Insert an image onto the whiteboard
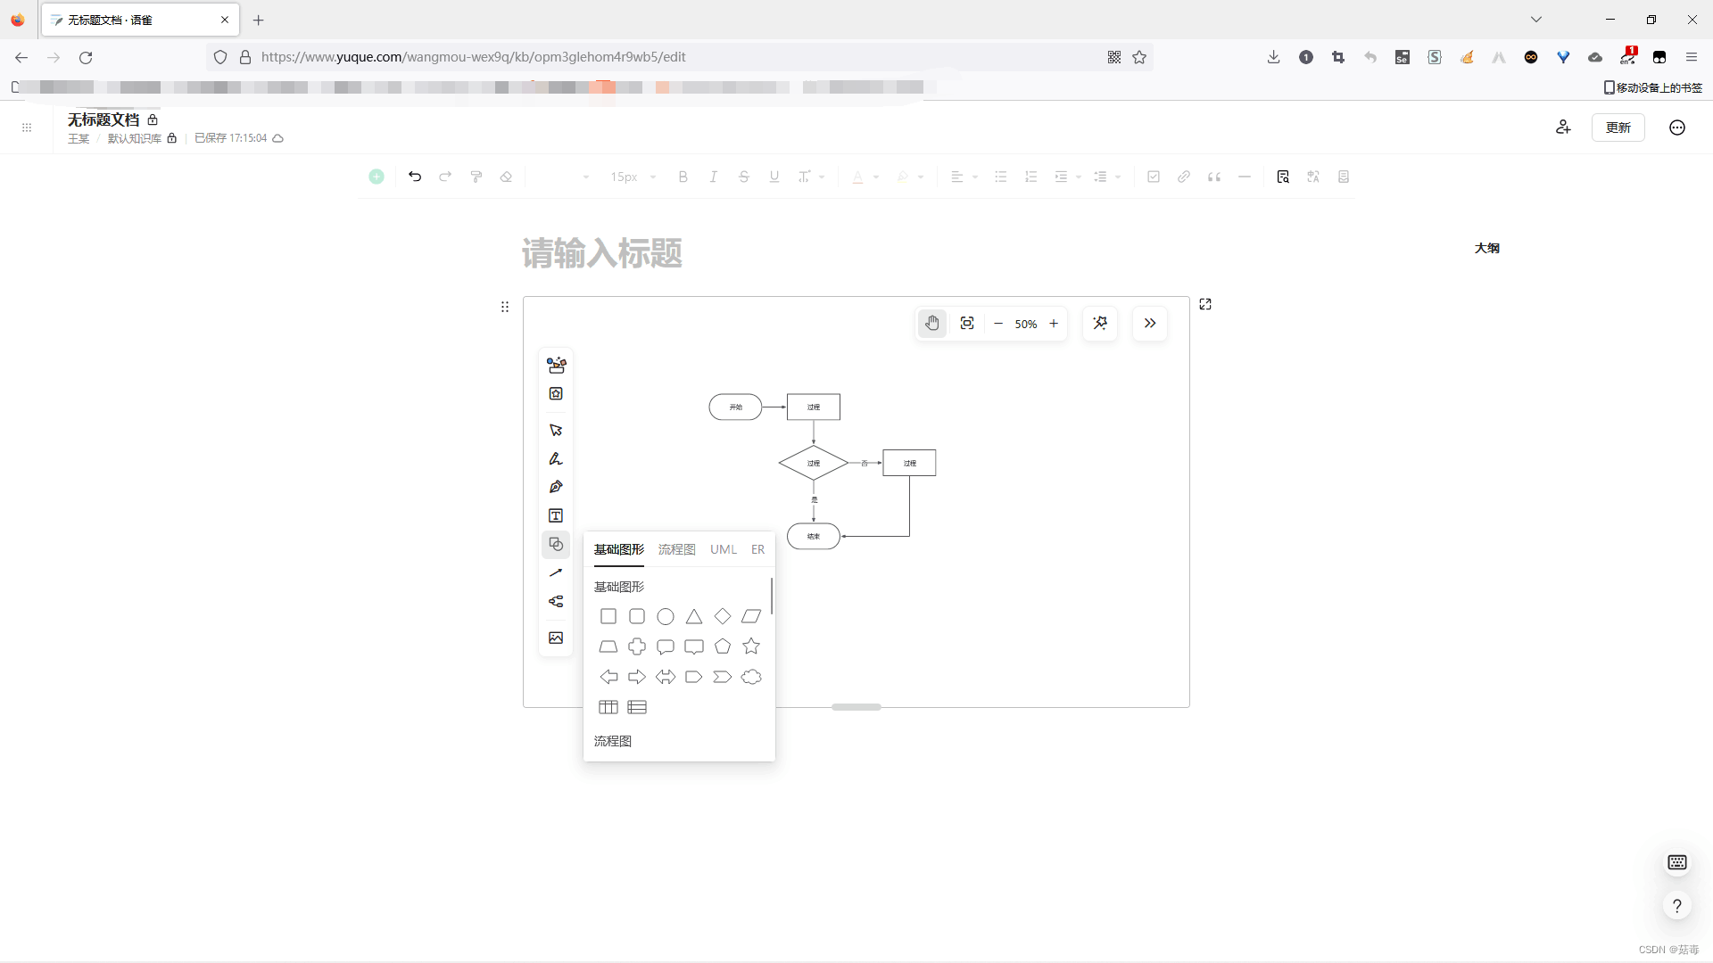 point(556,638)
